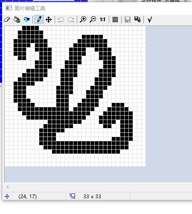Toggle the Pencil drawing tool

pyautogui.click(x=39, y=19)
